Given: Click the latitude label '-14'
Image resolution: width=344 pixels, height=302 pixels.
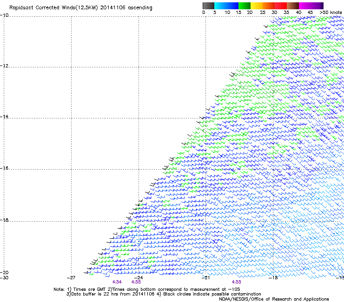Looking at the screenshot, I should [x=4, y=117].
